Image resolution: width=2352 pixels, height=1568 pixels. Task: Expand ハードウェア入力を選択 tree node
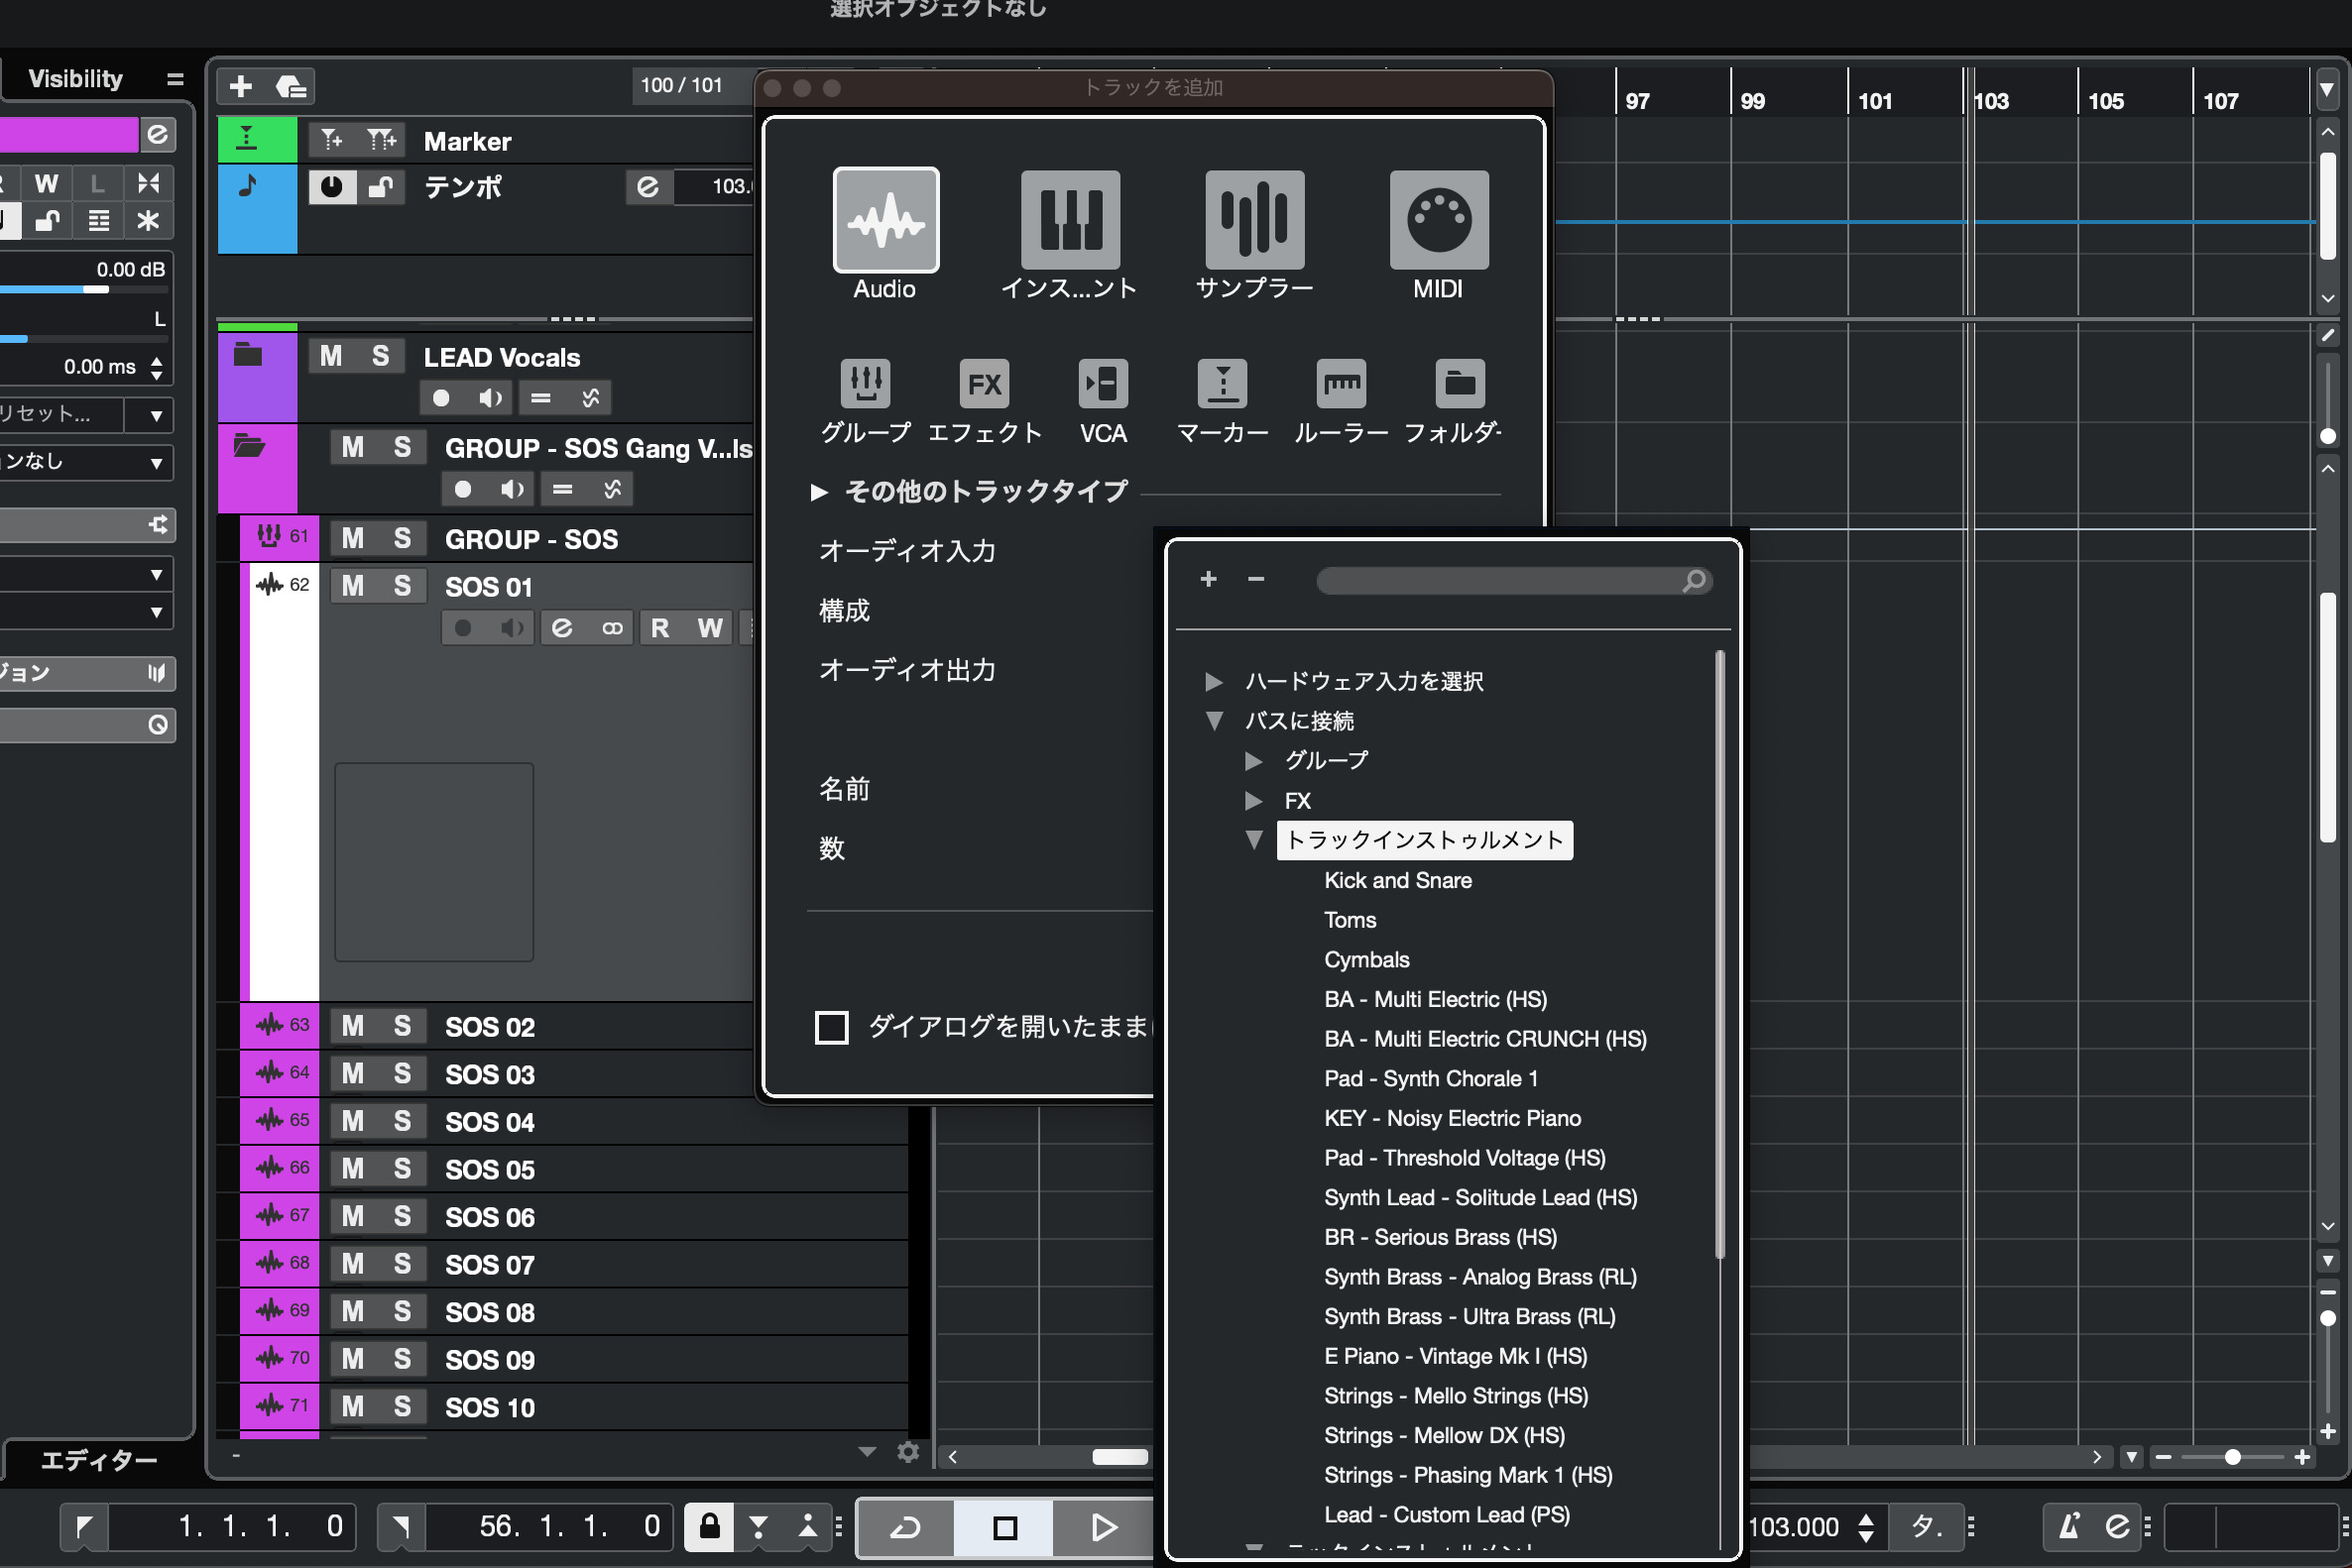[x=1214, y=682]
